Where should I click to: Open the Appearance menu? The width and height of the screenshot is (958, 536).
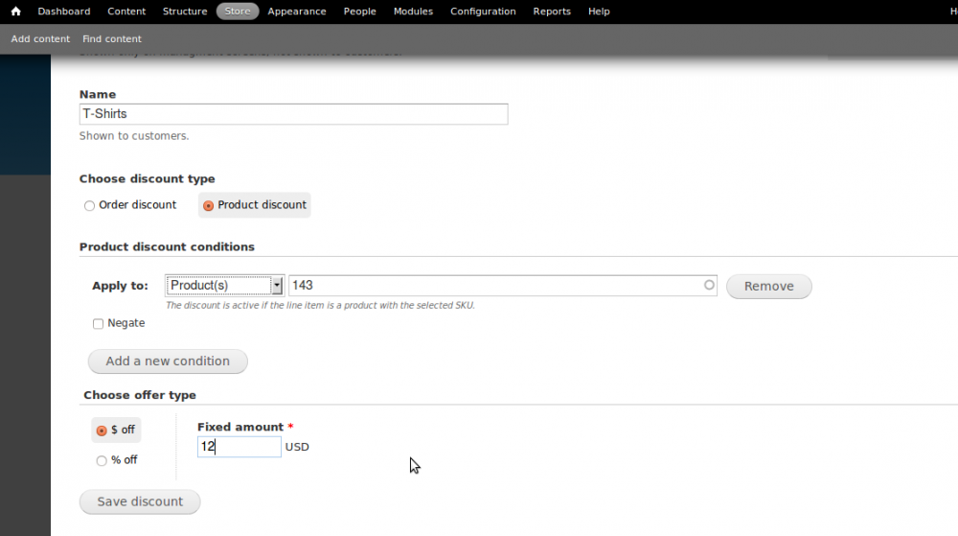coord(297,12)
